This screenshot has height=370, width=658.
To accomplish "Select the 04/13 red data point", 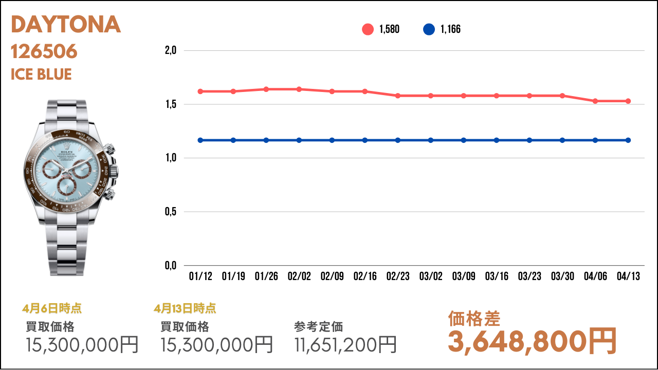I will [628, 101].
